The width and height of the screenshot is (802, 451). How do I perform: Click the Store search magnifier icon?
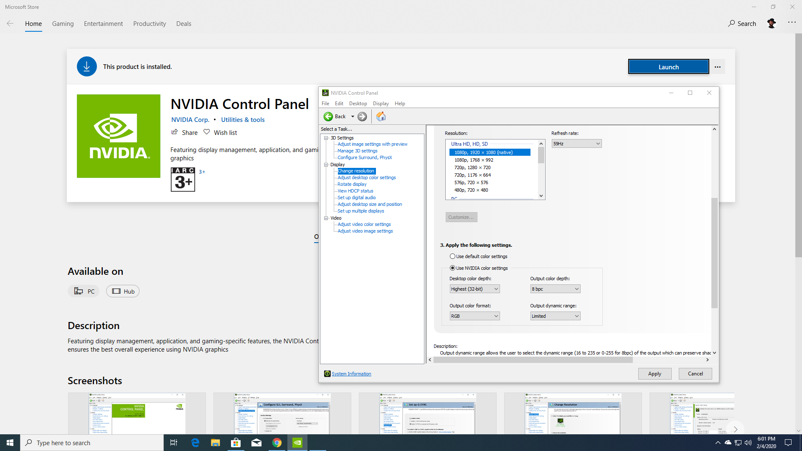(x=731, y=23)
